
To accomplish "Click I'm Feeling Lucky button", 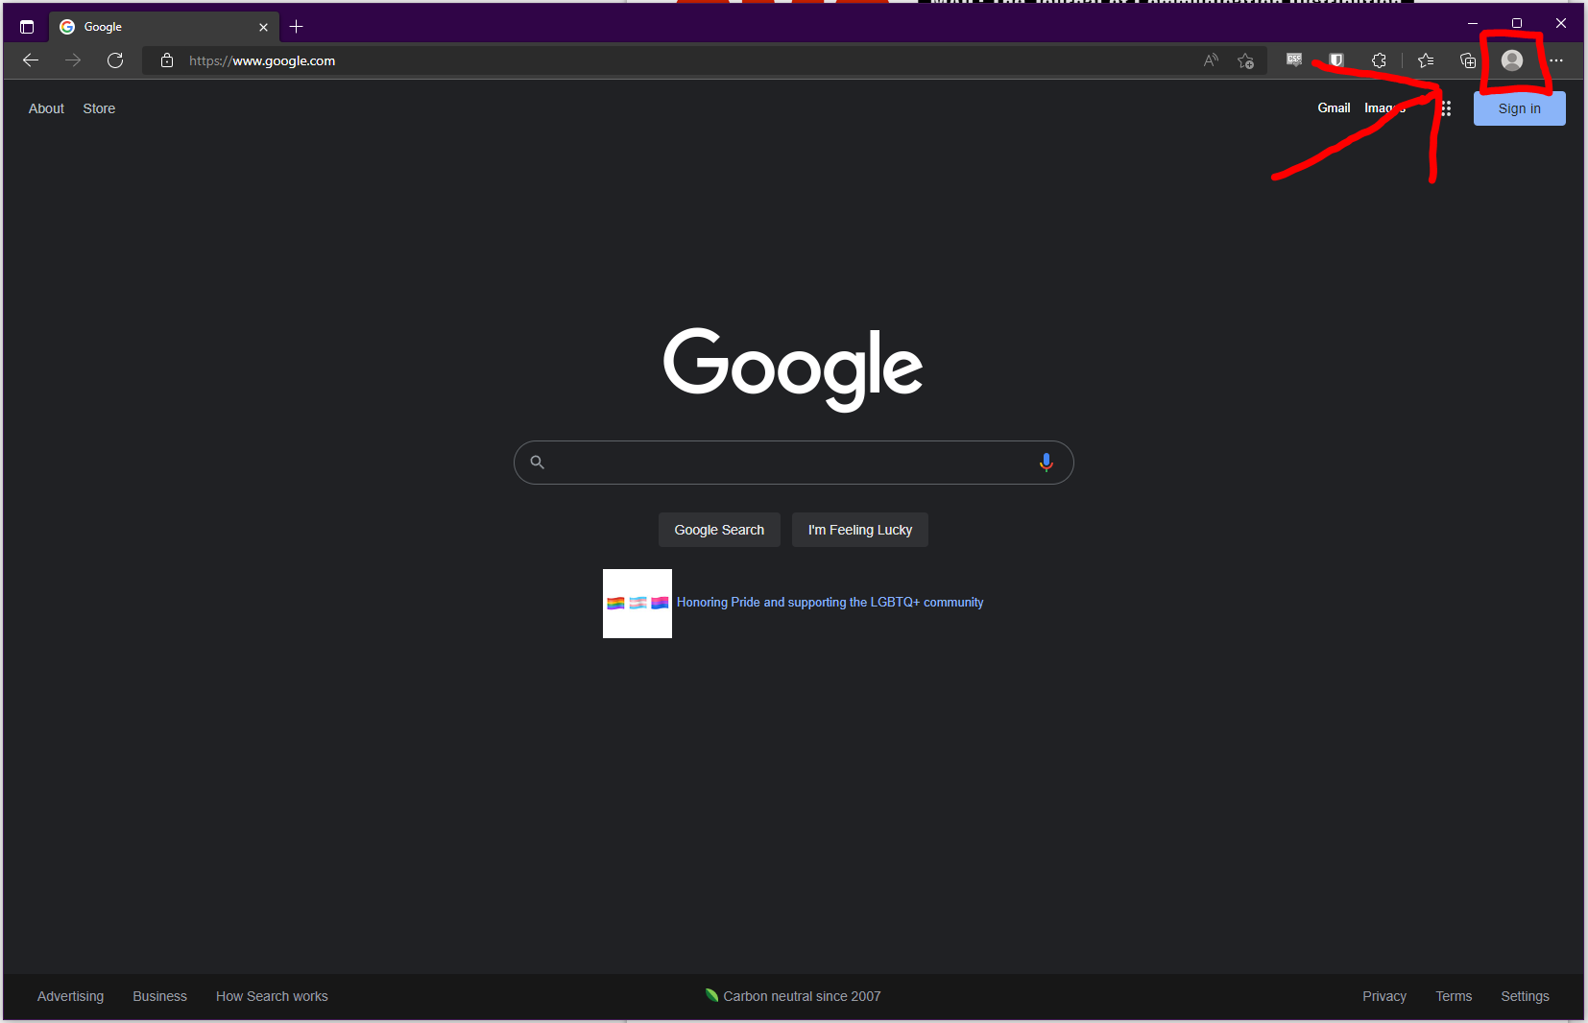I will (860, 530).
